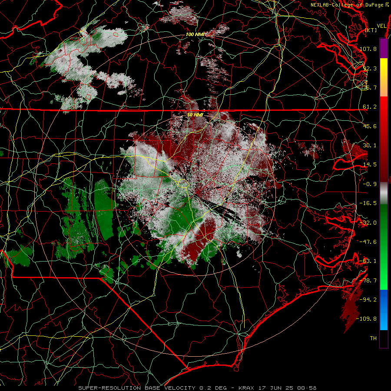Click the -32.0 value on the velocity scale
The height and width of the screenshot is (391, 391).
(x=368, y=223)
